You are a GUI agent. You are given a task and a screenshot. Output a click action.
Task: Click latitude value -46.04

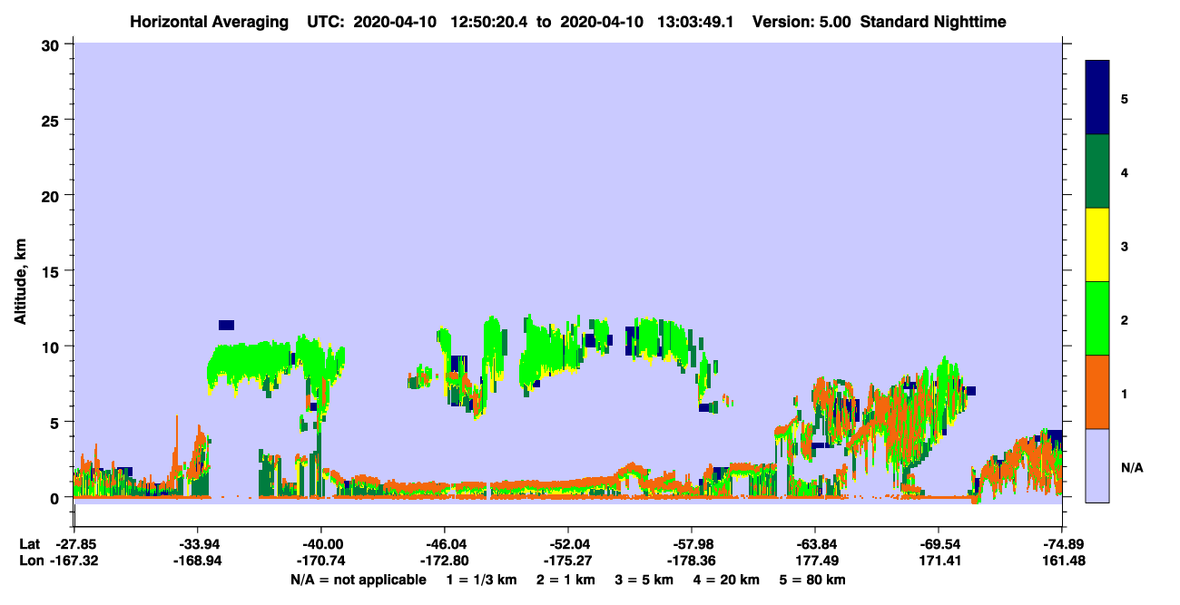pyautogui.click(x=444, y=544)
